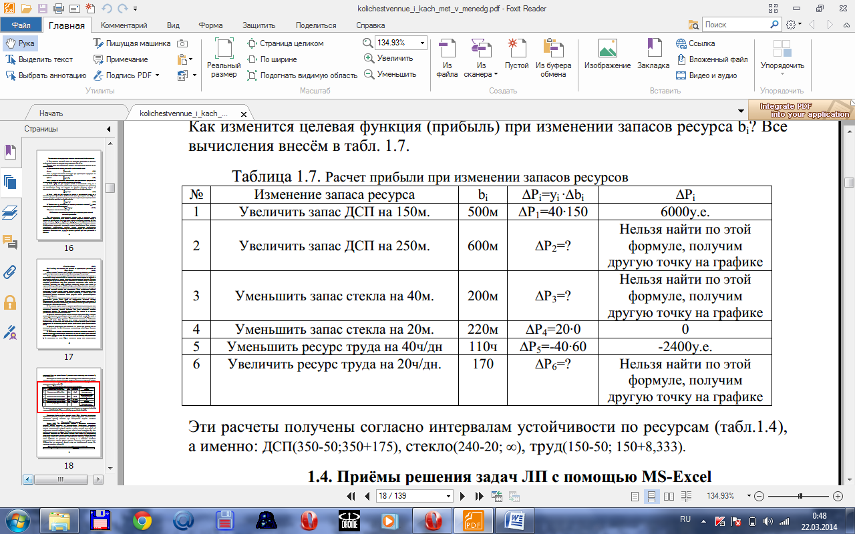Switch to continuous page view mode
Screen dimensions: 855x534
click(652, 496)
